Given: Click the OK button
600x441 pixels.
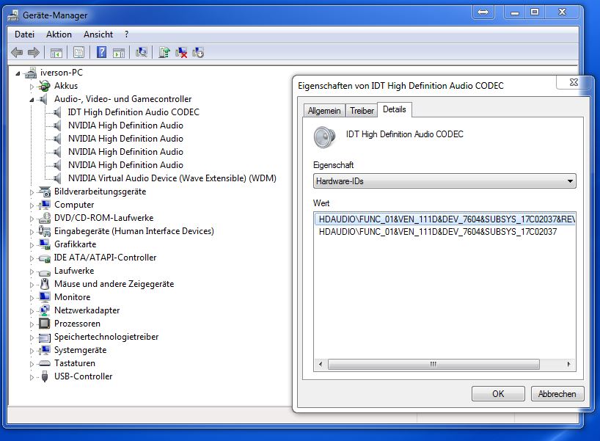Looking at the screenshot, I should (x=498, y=394).
